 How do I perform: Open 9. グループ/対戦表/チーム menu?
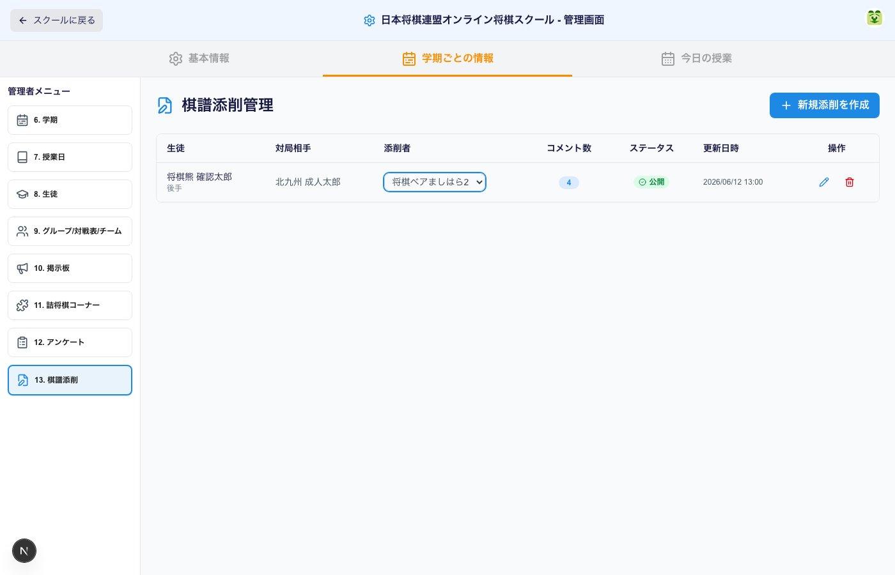coord(70,231)
